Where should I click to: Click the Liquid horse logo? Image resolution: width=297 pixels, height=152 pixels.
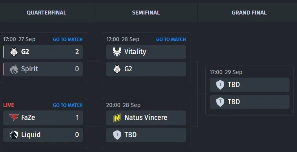pos(14,135)
